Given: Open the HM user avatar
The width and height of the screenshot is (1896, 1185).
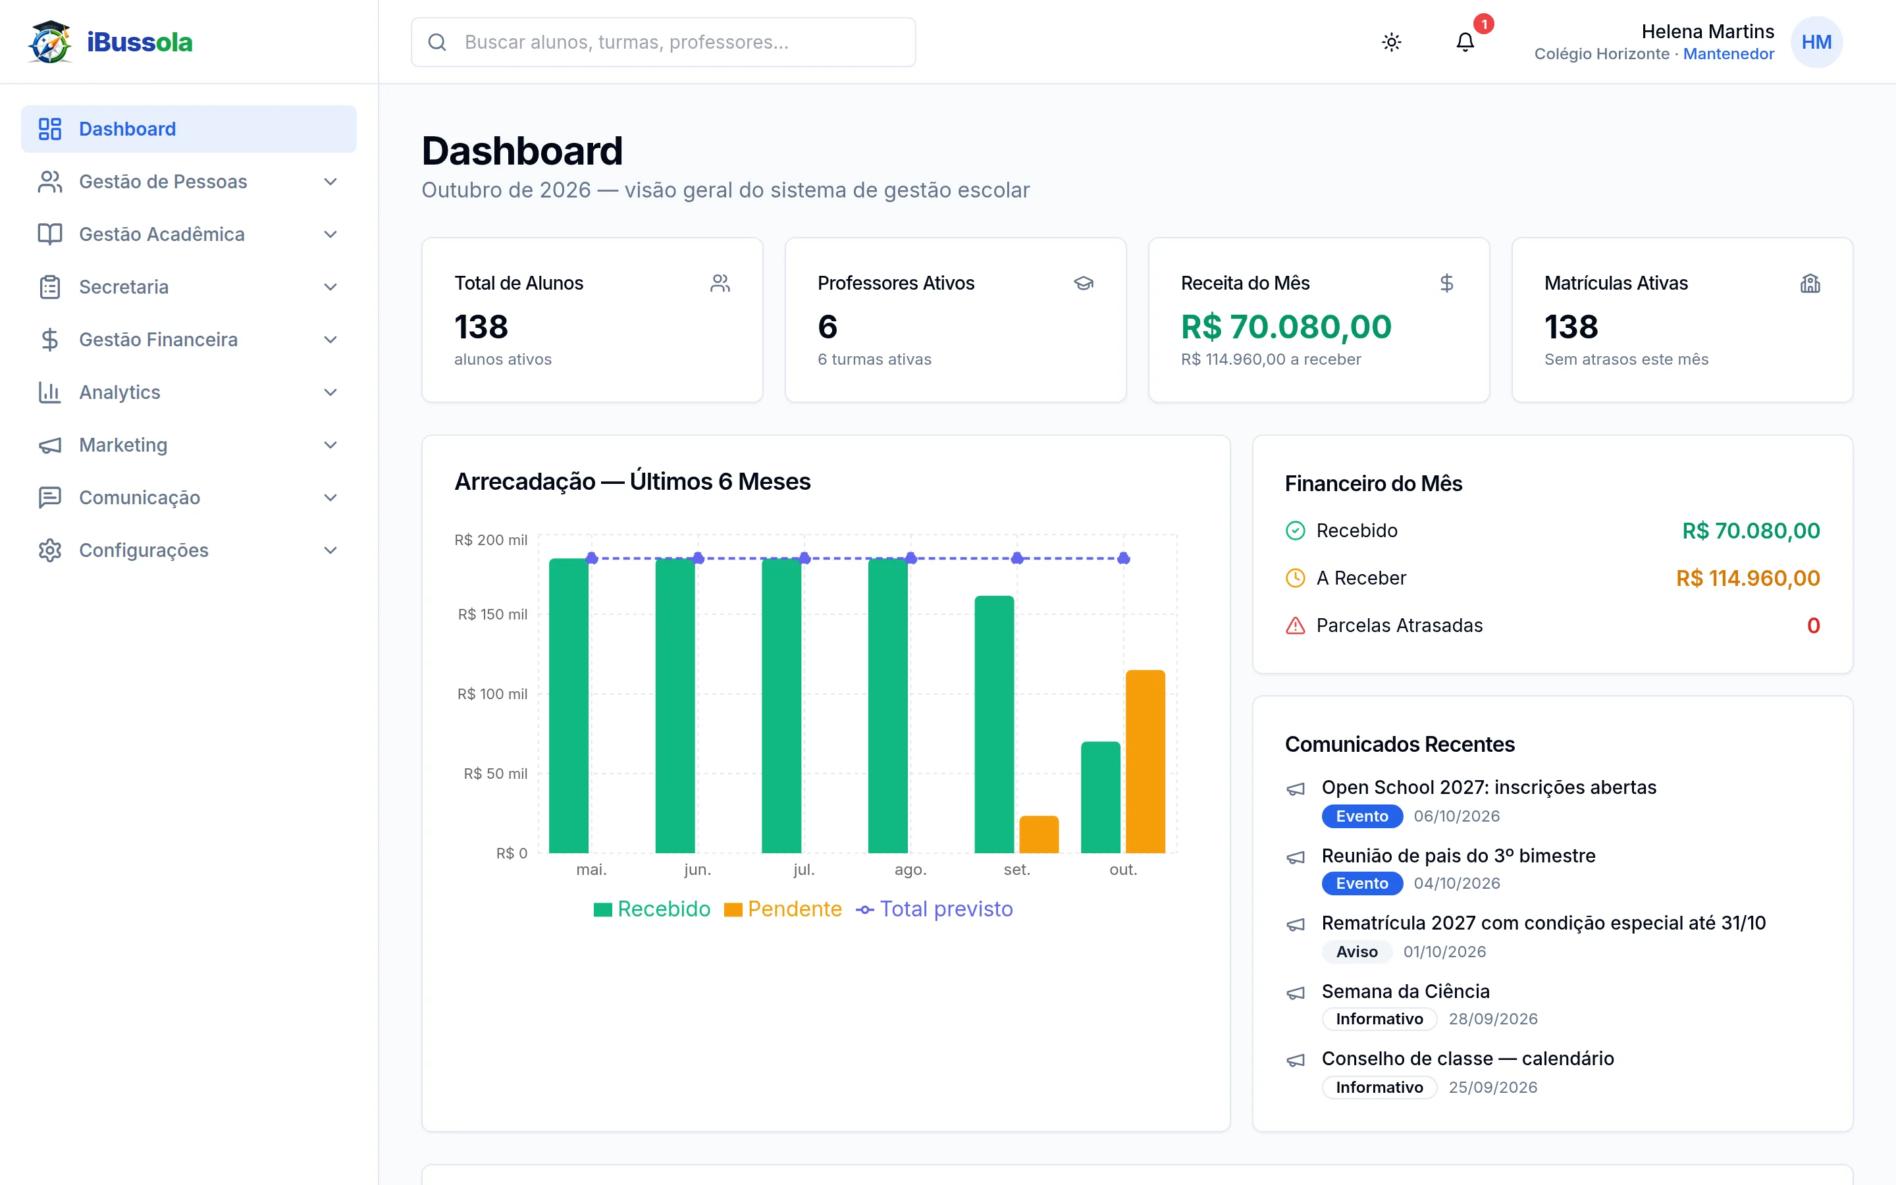Looking at the screenshot, I should 1816,42.
